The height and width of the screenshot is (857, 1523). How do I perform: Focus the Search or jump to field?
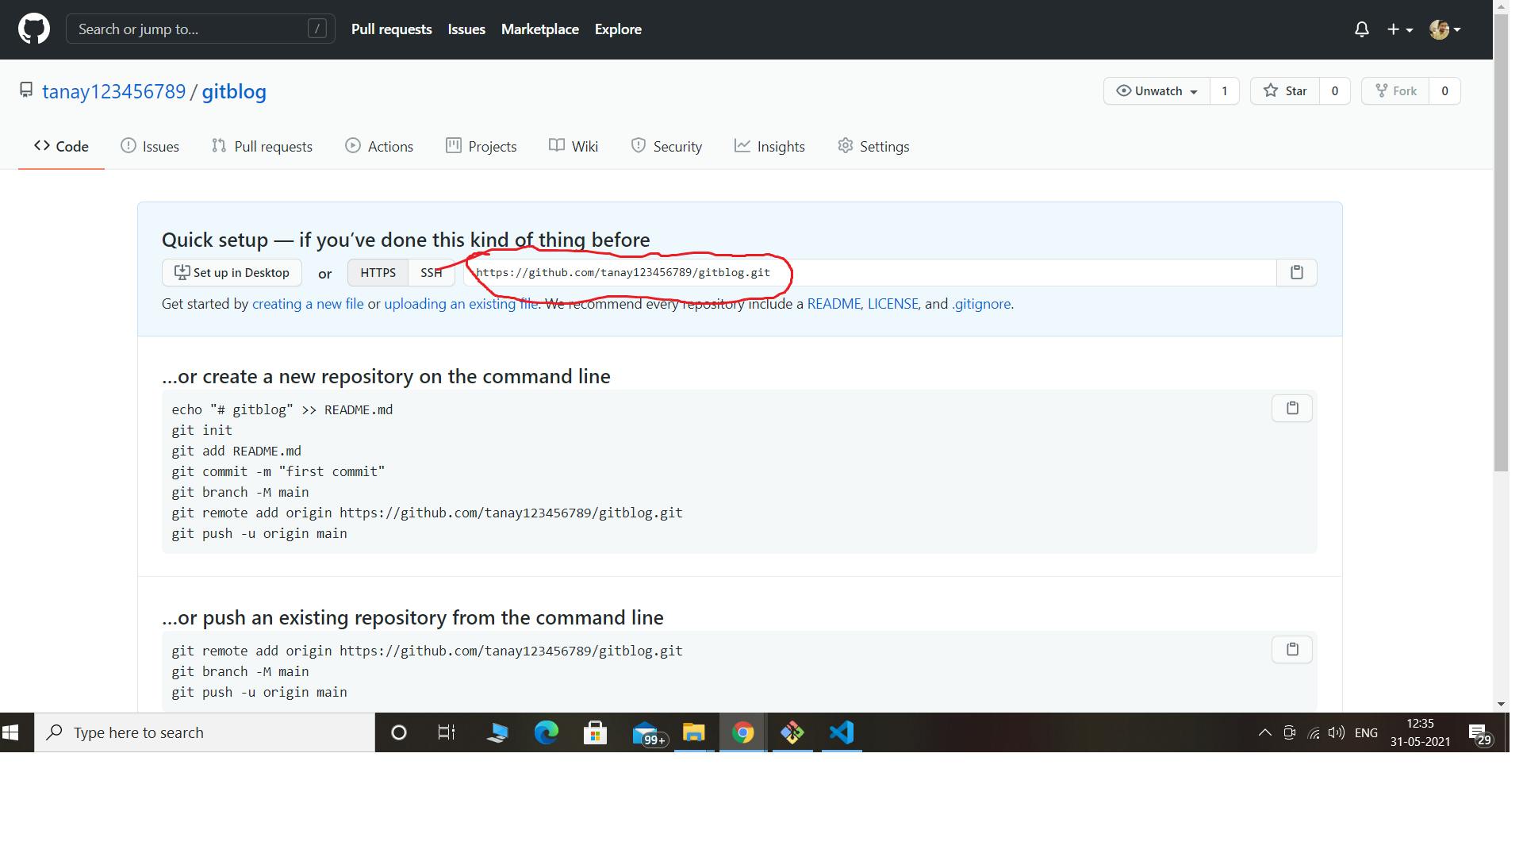point(200,29)
